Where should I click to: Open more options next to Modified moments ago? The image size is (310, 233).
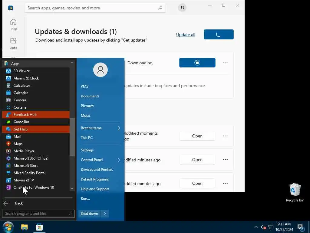pos(225,136)
